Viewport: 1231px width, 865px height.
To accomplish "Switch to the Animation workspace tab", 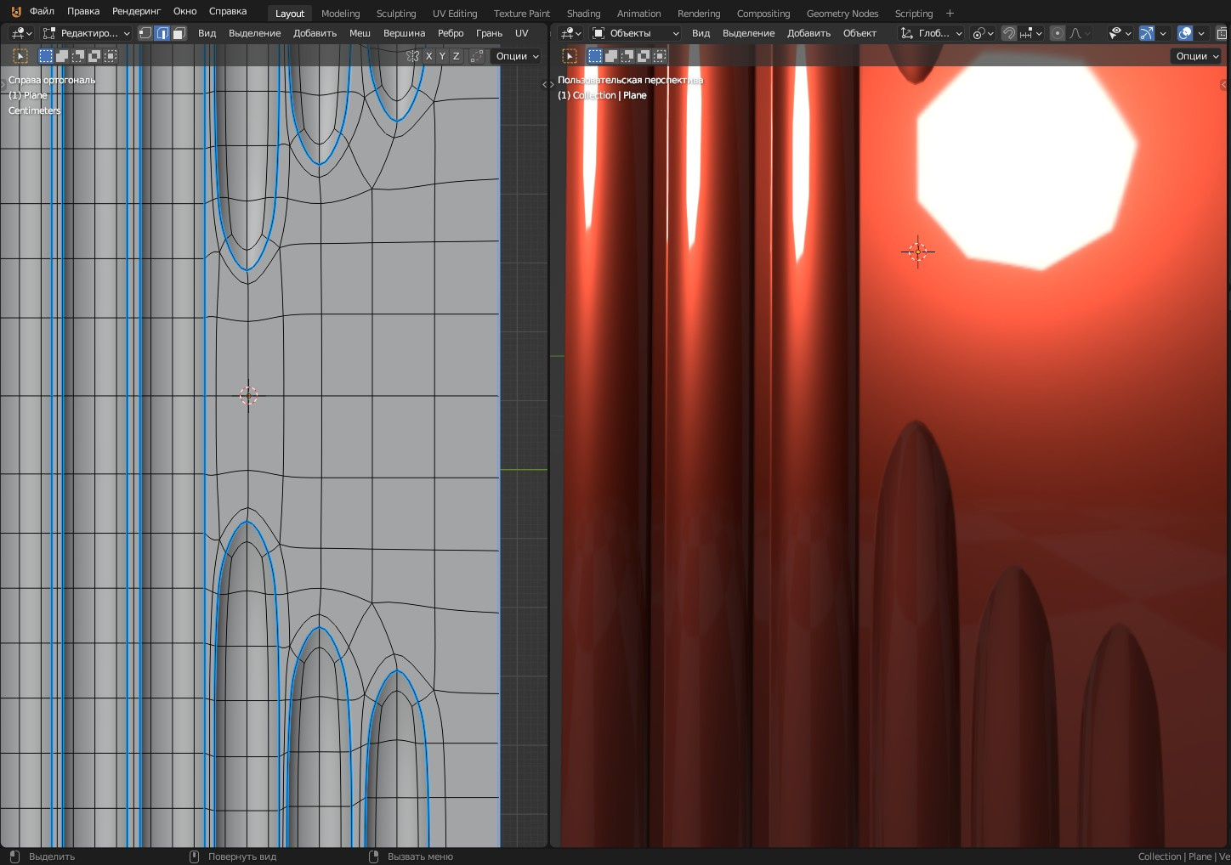I will (638, 14).
